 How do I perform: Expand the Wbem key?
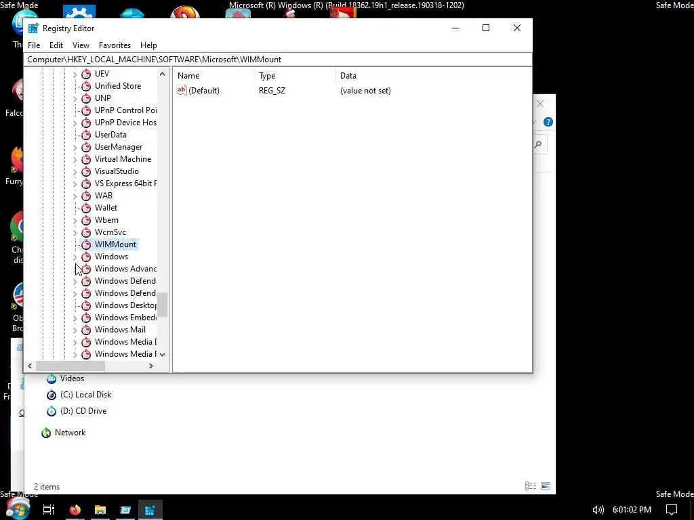pyautogui.click(x=75, y=221)
